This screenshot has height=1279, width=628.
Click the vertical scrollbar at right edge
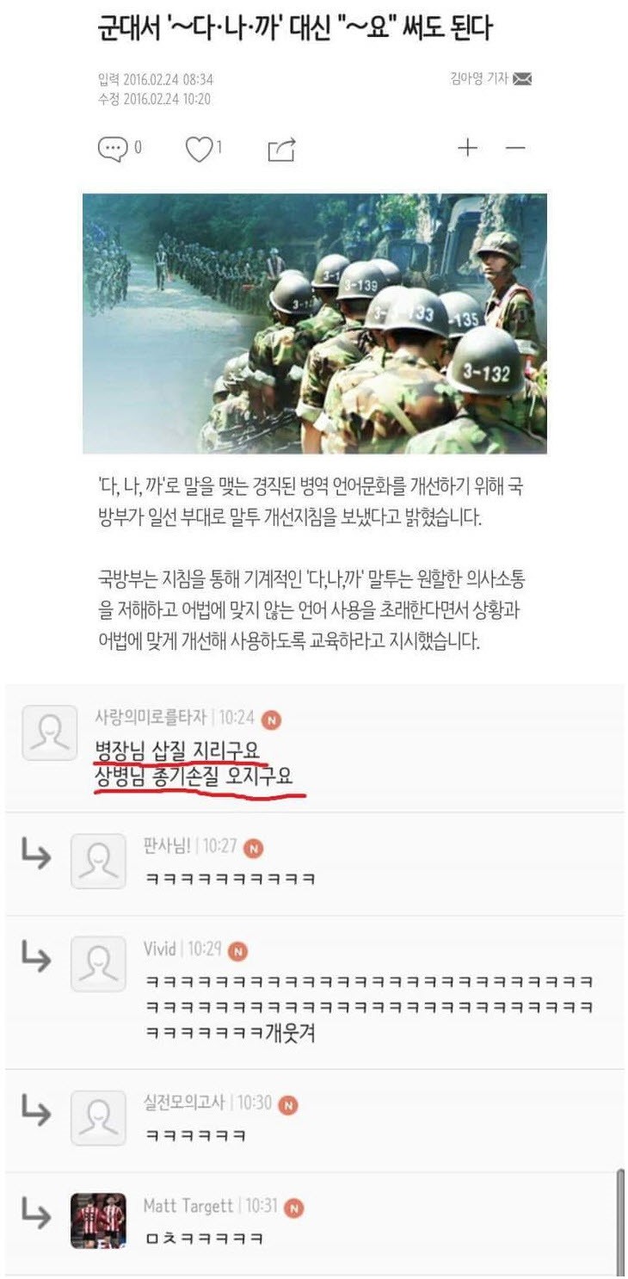pyautogui.click(x=620, y=1222)
